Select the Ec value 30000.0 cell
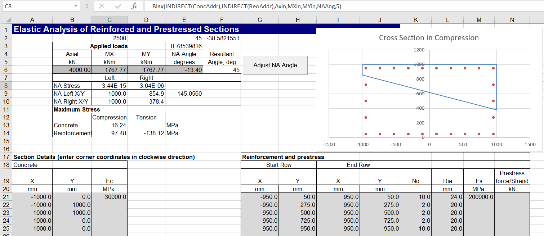Viewport: 544px width, 236px height. (110, 197)
